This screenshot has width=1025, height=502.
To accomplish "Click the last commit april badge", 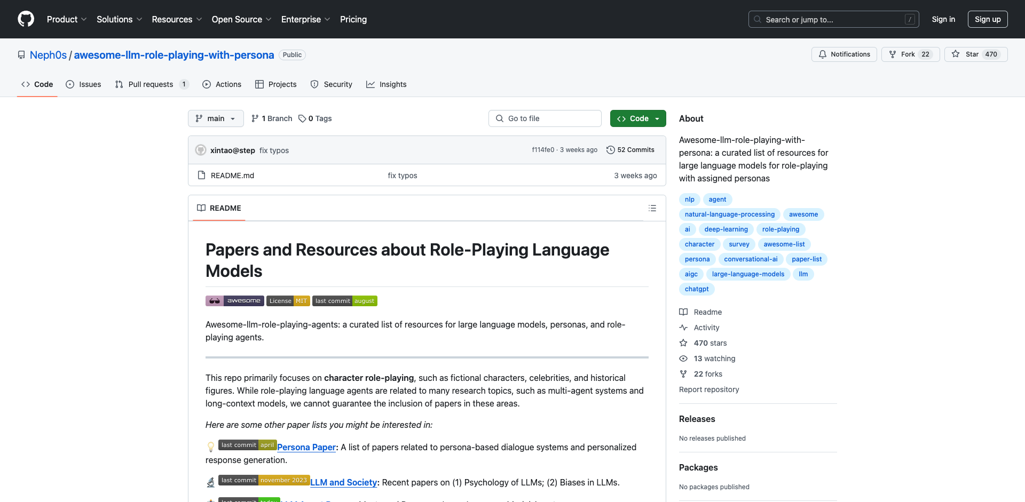I will click(248, 445).
